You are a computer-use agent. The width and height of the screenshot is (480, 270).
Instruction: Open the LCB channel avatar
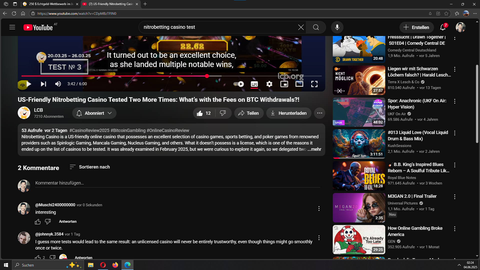pyautogui.click(x=24, y=113)
